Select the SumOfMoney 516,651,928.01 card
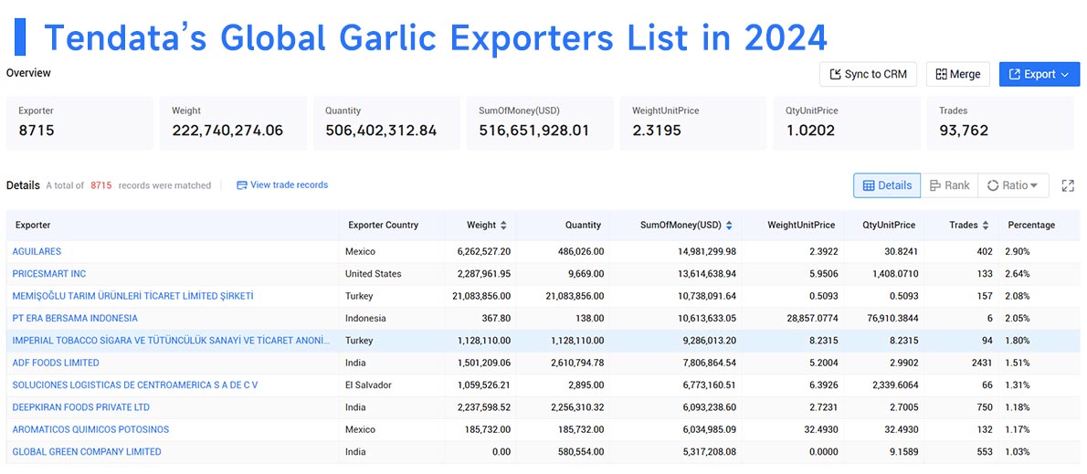This screenshot has height=474, width=1087. [540, 122]
